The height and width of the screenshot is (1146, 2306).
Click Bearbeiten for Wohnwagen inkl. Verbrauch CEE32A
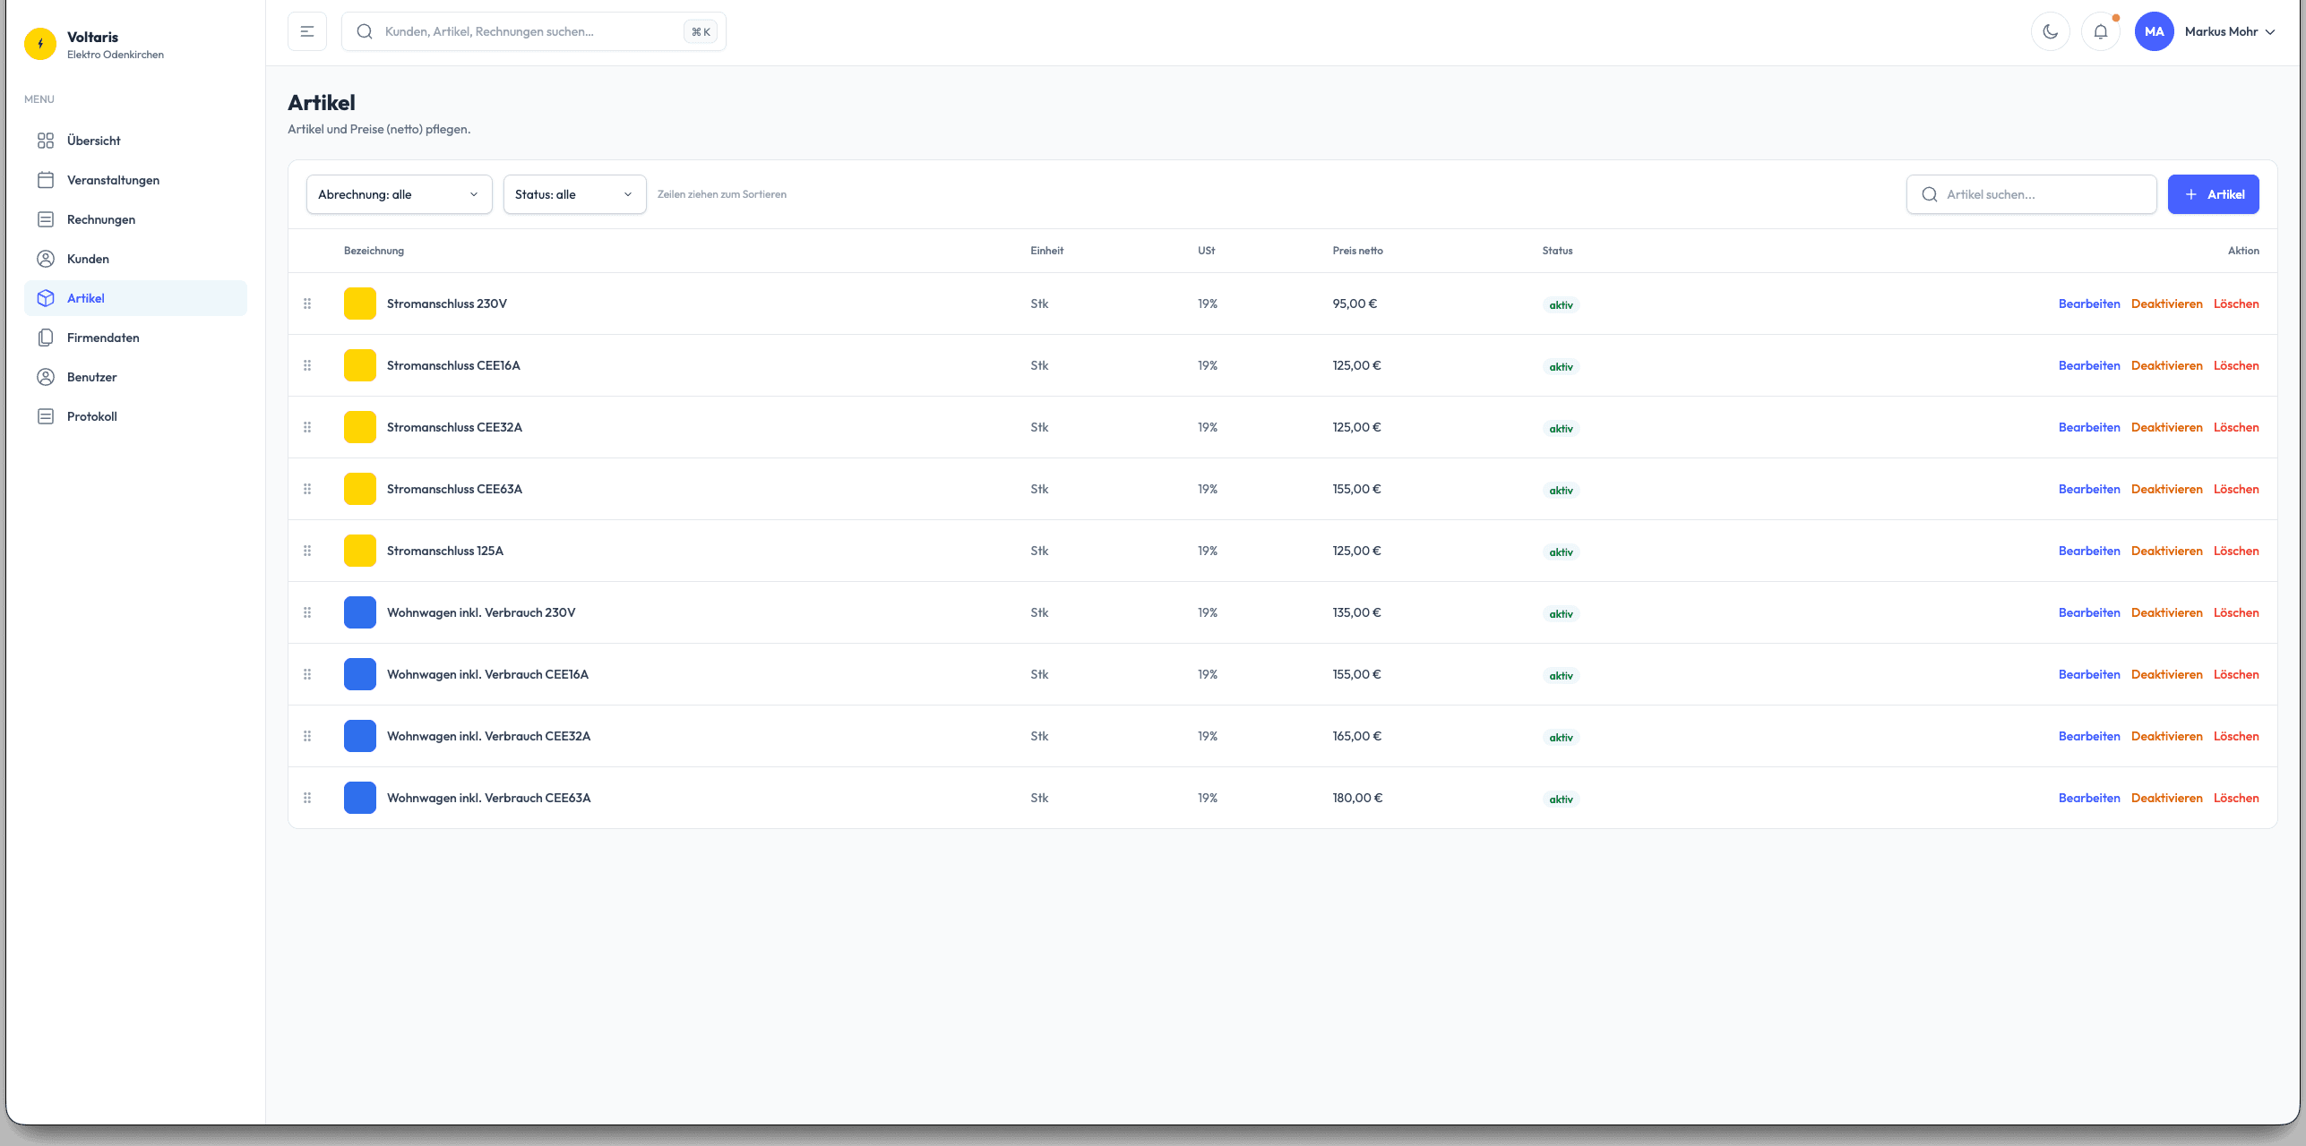click(2089, 736)
